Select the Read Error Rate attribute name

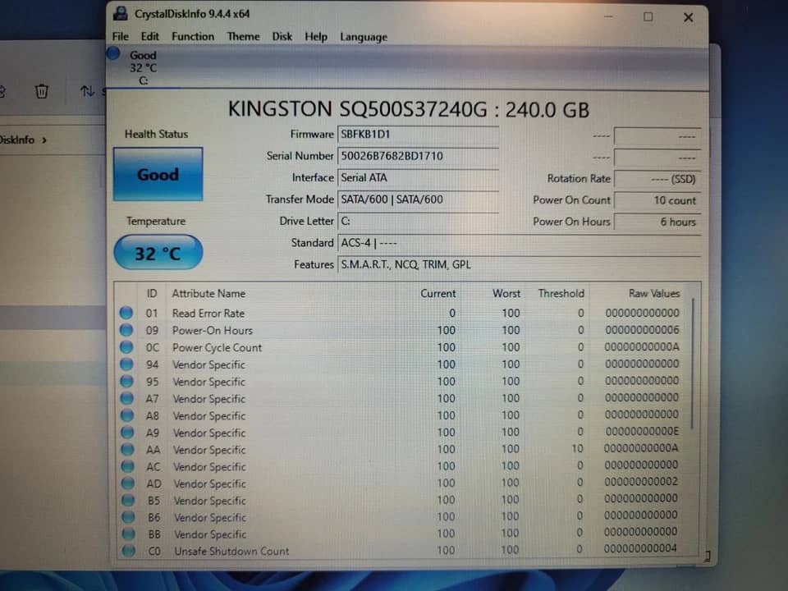(208, 313)
